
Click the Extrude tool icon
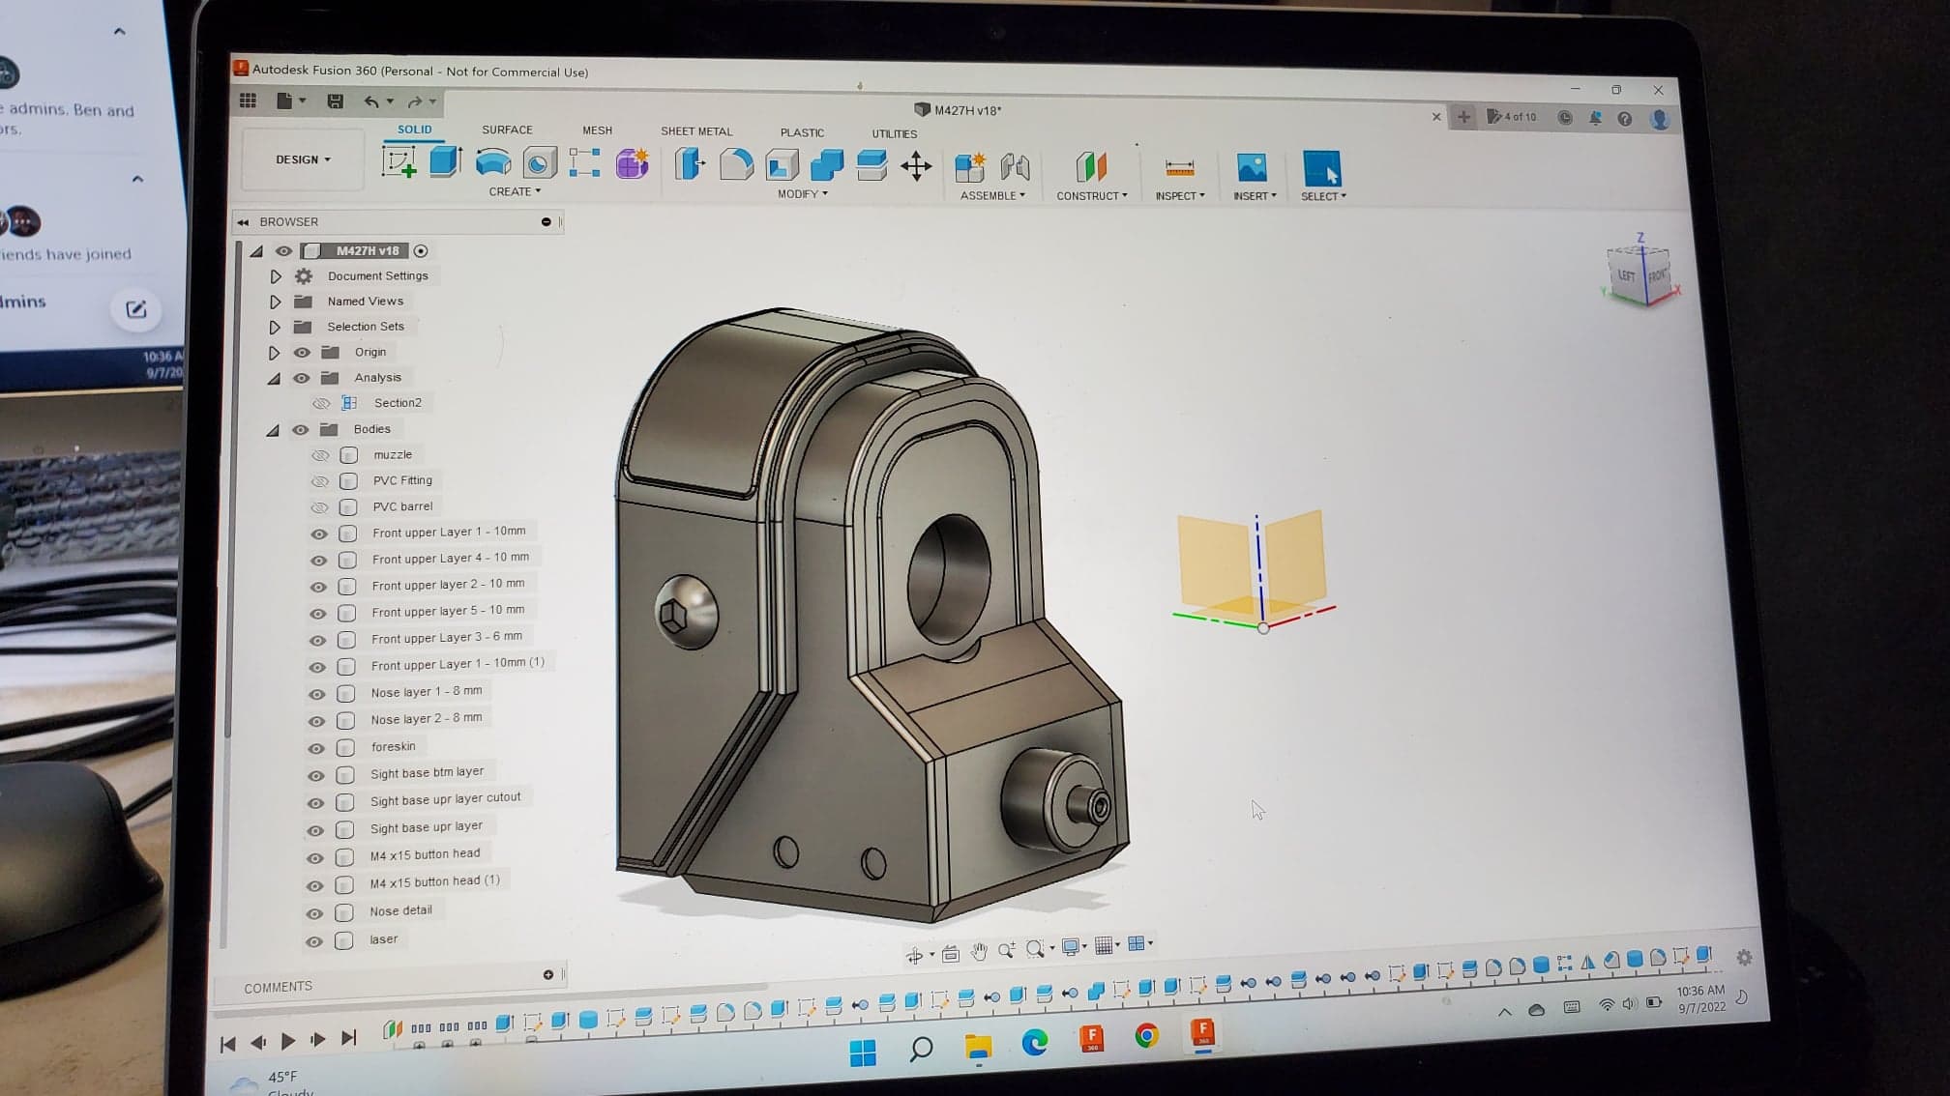[x=444, y=162]
